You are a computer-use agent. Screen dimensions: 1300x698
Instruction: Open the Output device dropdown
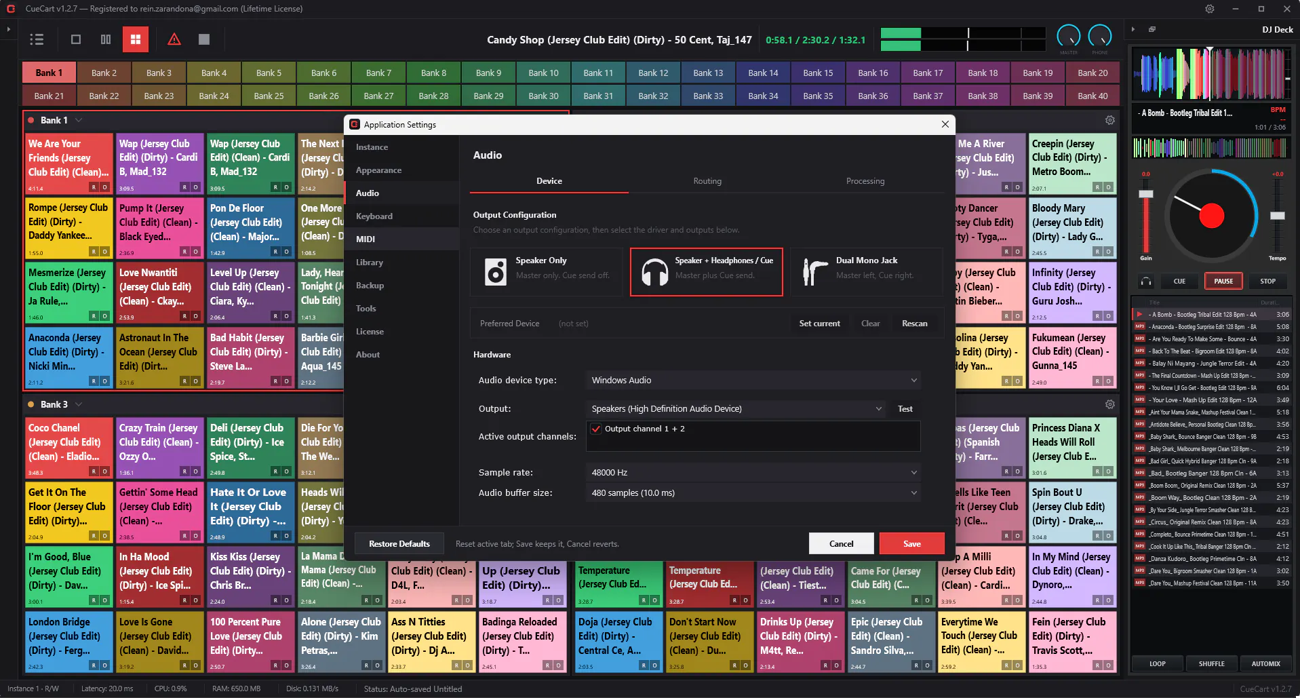[x=736, y=408]
